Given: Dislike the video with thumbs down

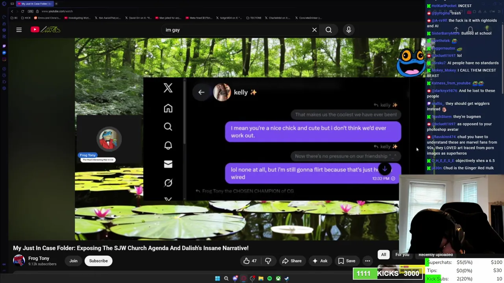Looking at the screenshot, I should click(x=268, y=261).
